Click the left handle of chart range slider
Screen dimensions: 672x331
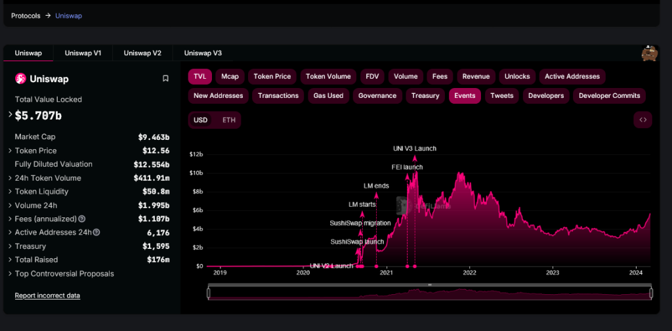(x=209, y=294)
